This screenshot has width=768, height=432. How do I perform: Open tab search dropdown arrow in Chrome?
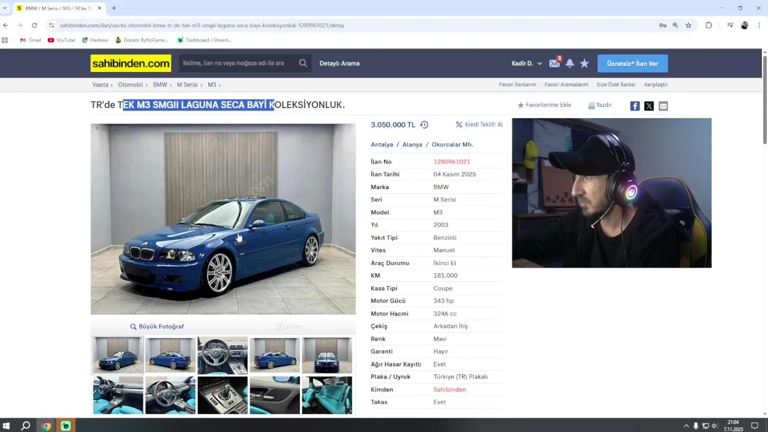point(5,8)
